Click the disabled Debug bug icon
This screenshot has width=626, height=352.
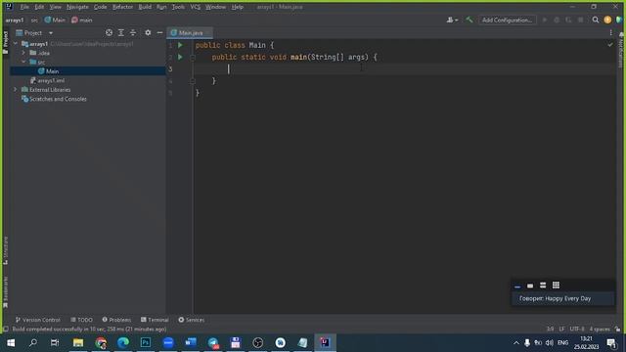(x=557, y=20)
